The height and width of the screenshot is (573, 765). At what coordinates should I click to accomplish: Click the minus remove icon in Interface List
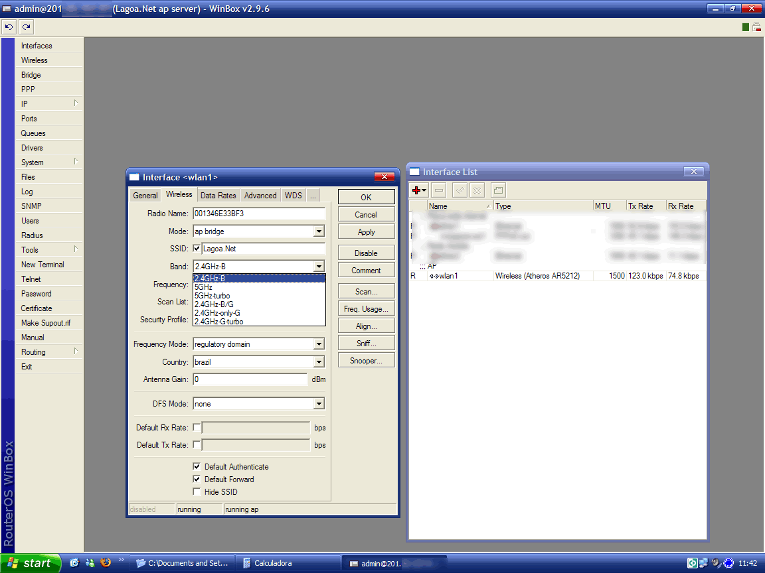coord(439,190)
